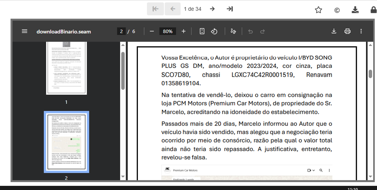Image resolution: width=377 pixels, height=190 pixels.
Task: Click document view scrollbar thumb
Action: (370, 73)
